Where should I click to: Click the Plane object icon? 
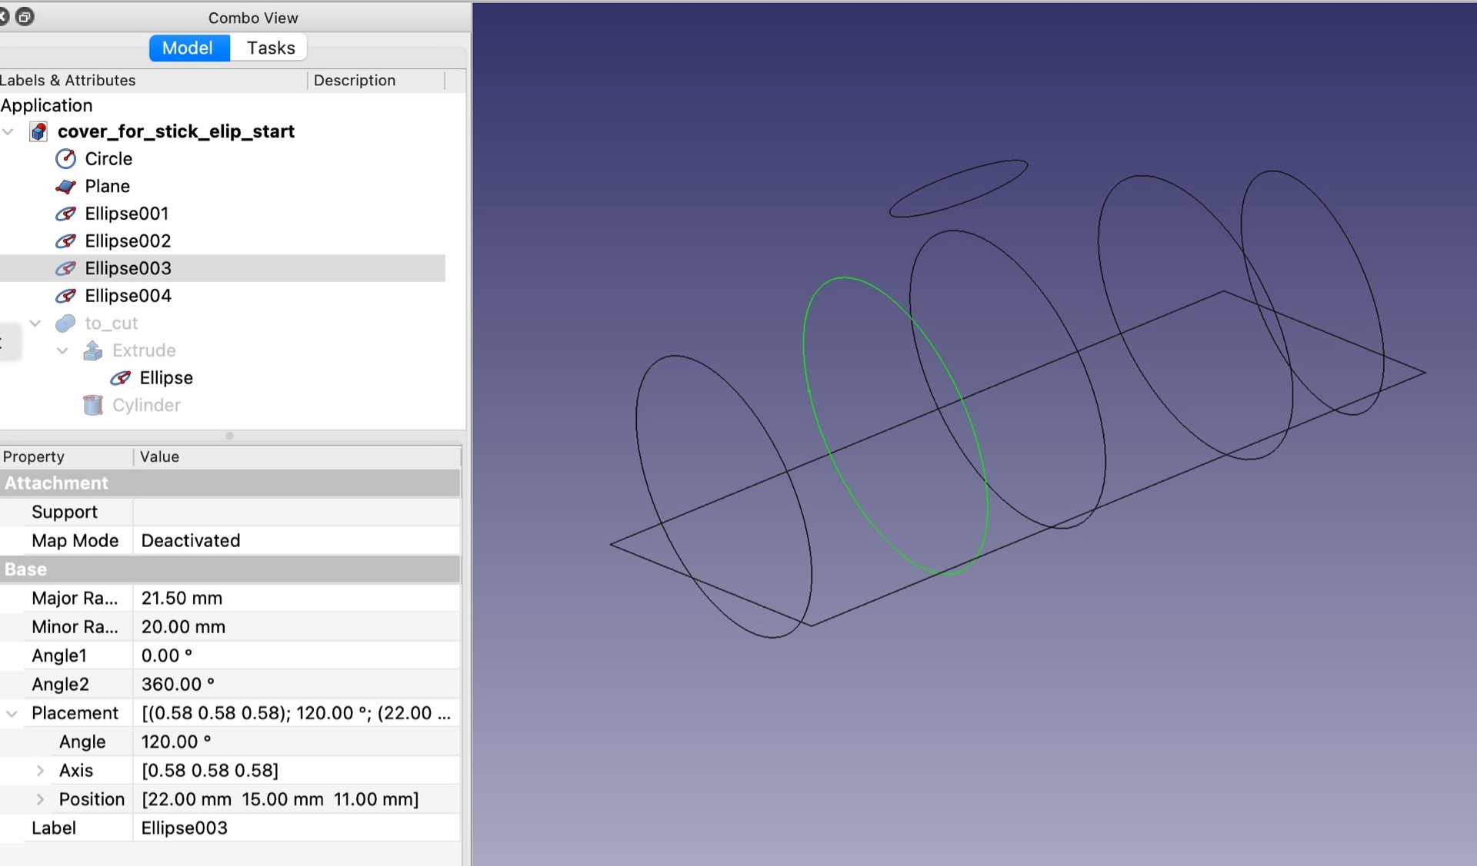(x=66, y=187)
